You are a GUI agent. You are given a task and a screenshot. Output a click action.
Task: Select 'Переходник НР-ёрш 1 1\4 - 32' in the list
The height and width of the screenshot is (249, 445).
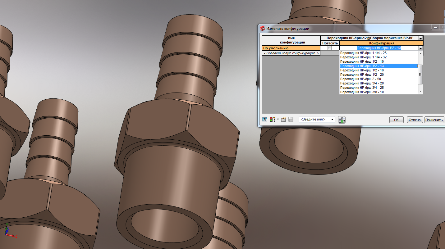[x=378, y=57]
